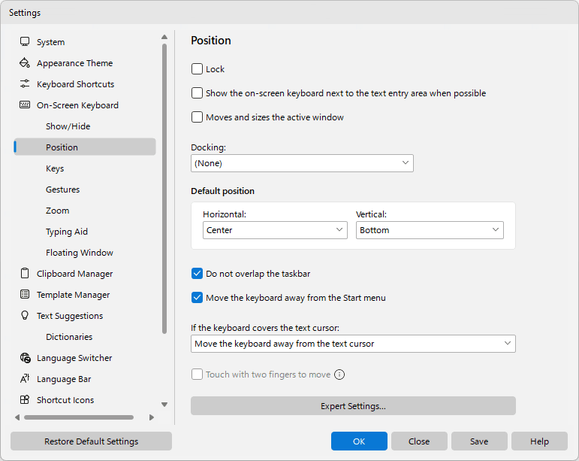Click the sidebar horizontal scrollbar thumb
This screenshot has width=579, height=461.
pos(79,417)
